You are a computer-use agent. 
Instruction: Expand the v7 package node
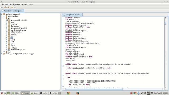tap(4, 52)
